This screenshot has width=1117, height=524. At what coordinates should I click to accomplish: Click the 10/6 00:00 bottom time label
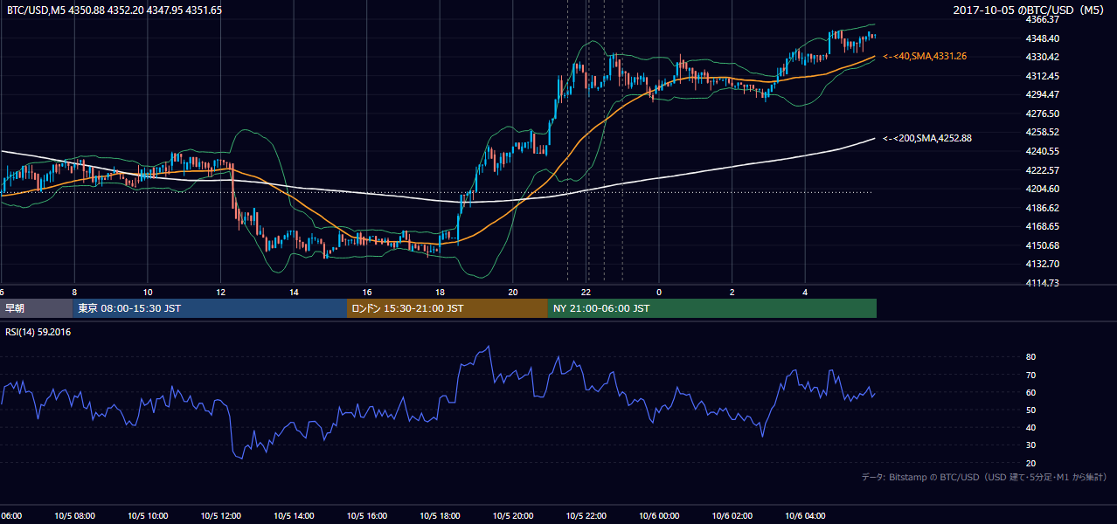[659, 516]
